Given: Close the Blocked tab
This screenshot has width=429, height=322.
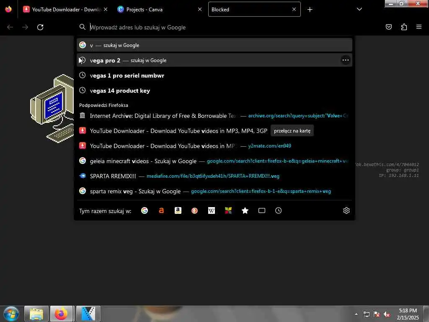Looking at the screenshot, I should click(294, 9).
